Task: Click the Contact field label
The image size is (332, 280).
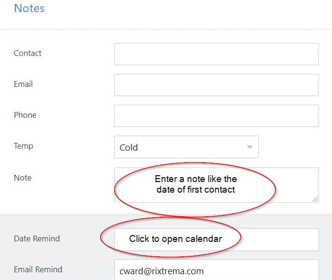Action: tap(27, 53)
